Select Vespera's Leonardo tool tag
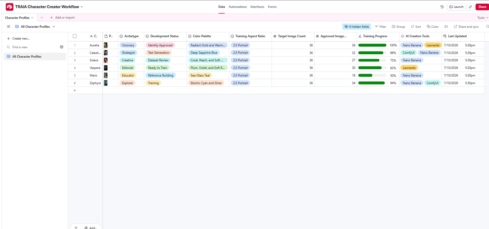 [x=409, y=68]
